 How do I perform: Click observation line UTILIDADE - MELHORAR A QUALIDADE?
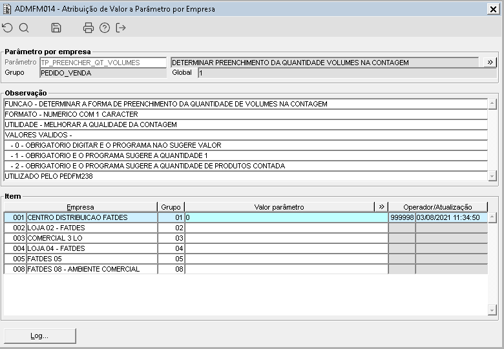click(x=246, y=125)
